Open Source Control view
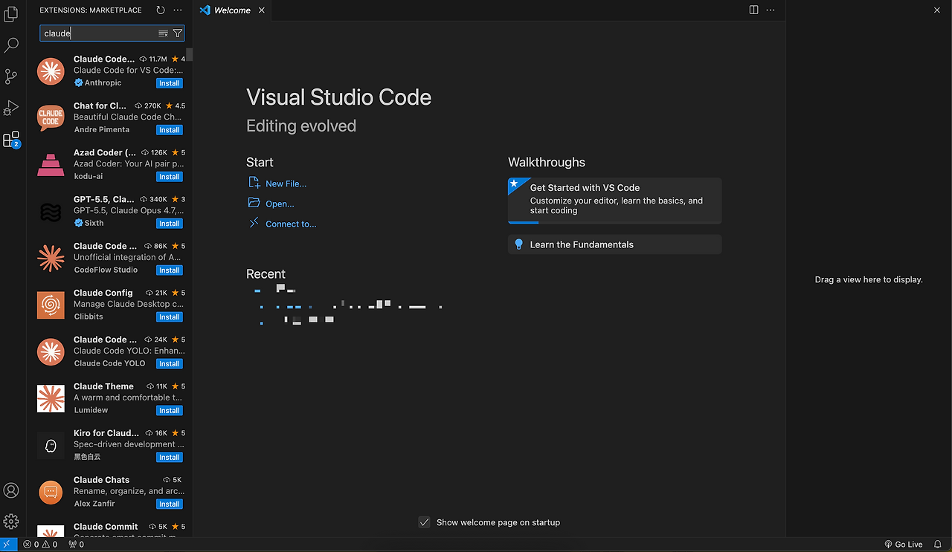Viewport: 952px width, 552px height. 11,77
